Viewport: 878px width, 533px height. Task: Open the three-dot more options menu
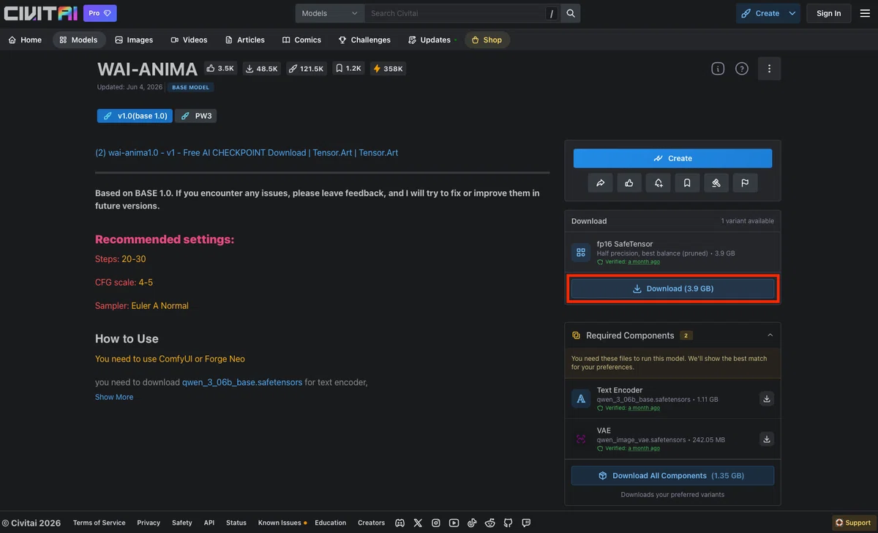(x=769, y=69)
